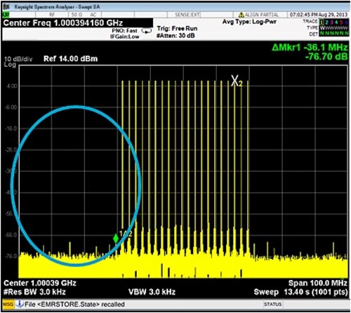Click the 10 dB/div scale label

tap(18, 59)
